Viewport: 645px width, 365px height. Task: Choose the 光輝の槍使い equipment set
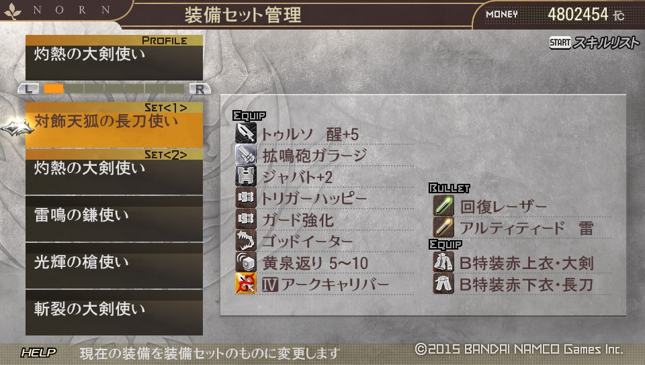point(114,266)
